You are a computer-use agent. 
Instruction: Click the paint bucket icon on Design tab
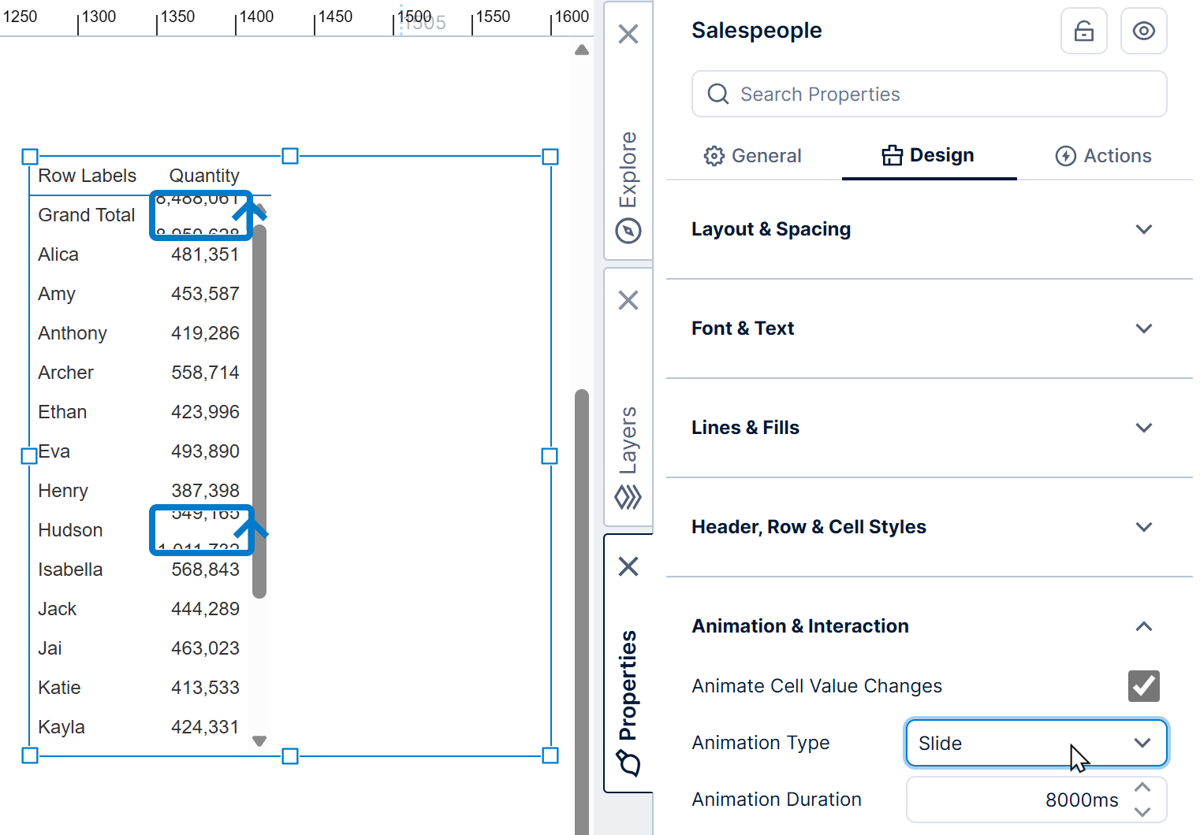(892, 155)
